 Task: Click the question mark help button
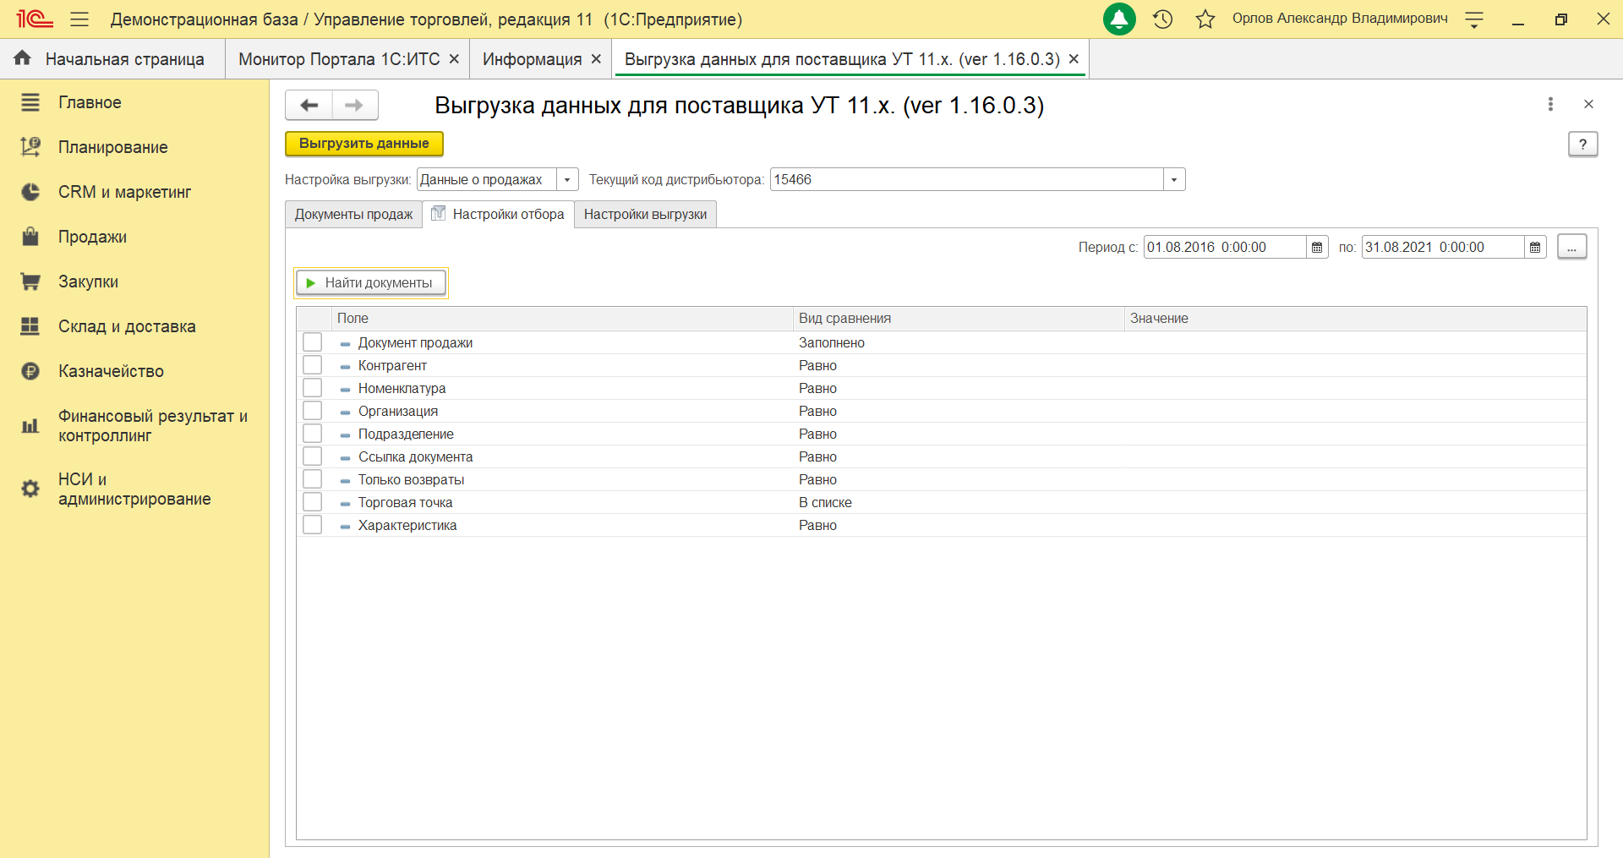point(1582,144)
